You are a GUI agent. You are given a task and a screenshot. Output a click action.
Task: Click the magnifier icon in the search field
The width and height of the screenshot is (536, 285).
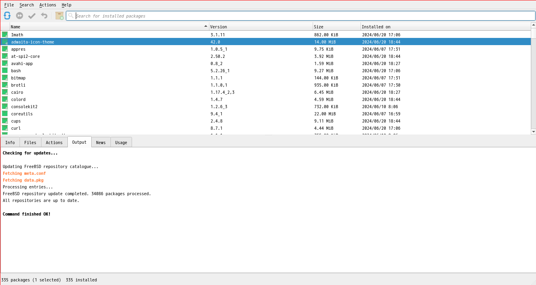(x=71, y=16)
